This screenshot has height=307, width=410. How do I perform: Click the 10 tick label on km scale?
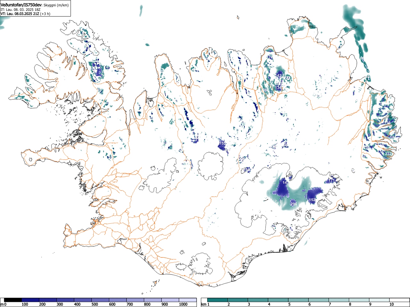click(391, 304)
